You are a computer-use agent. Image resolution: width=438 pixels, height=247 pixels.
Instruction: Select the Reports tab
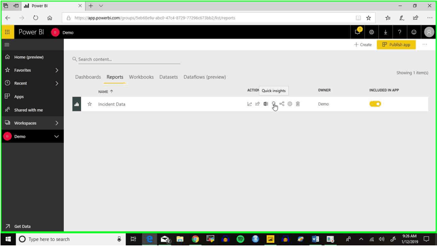click(115, 77)
